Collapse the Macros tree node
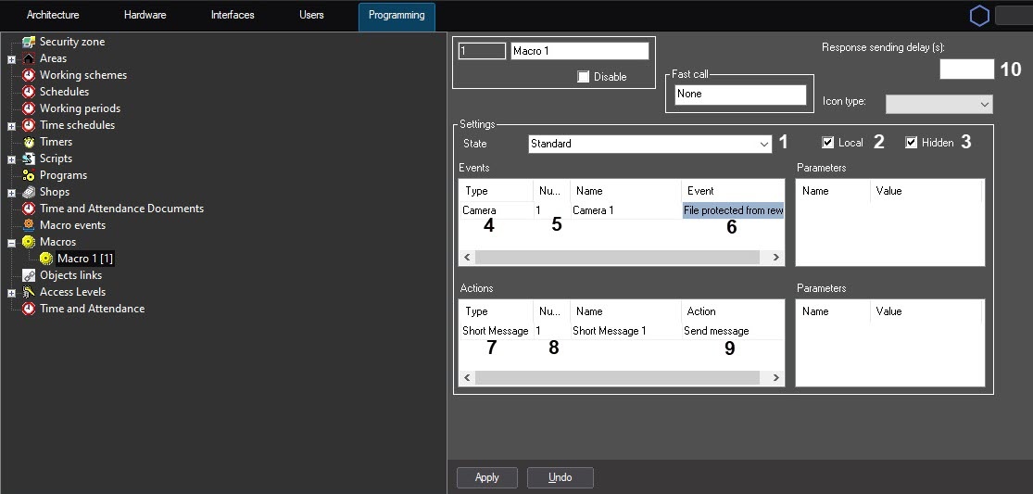The width and height of the screenshot is (1033, 494). click(x=11, y=242)
